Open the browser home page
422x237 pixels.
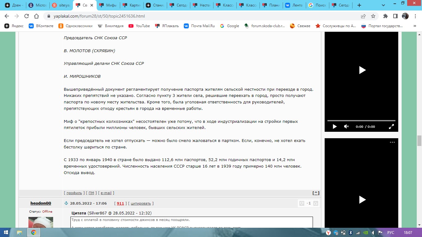point(36,16)
